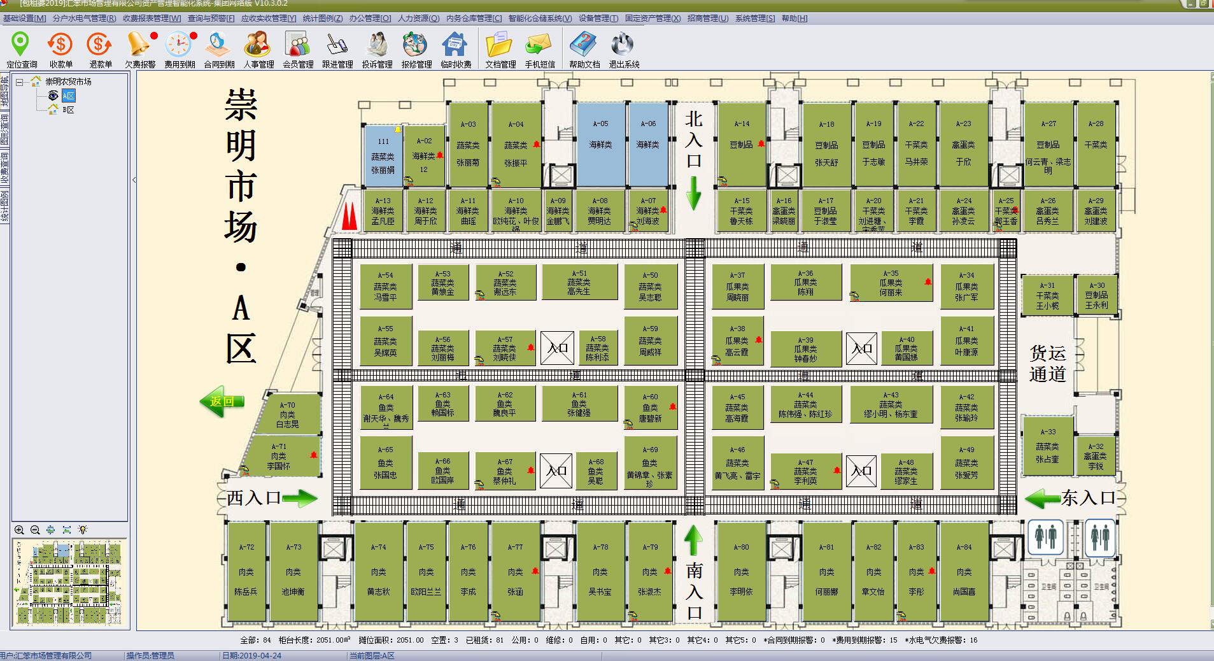The width and height of the screenshot is (1214, 661).
Task: Click the market overview minimap thumbnail
Action: click(70, 581)
